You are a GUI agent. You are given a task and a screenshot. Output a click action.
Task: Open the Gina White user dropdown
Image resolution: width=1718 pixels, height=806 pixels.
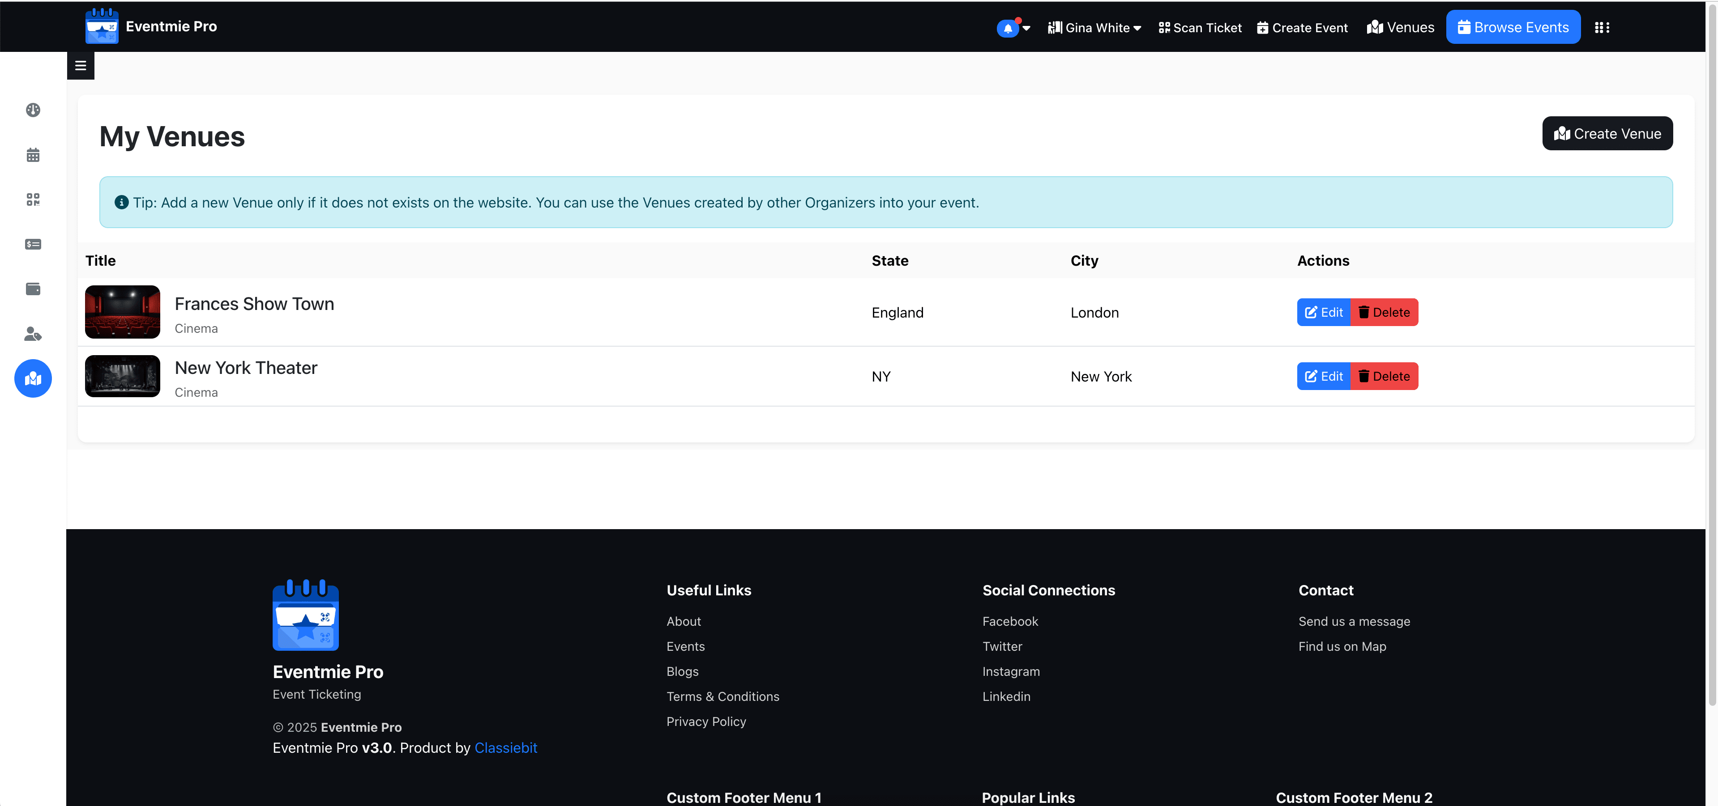[x=1094, y=28]
